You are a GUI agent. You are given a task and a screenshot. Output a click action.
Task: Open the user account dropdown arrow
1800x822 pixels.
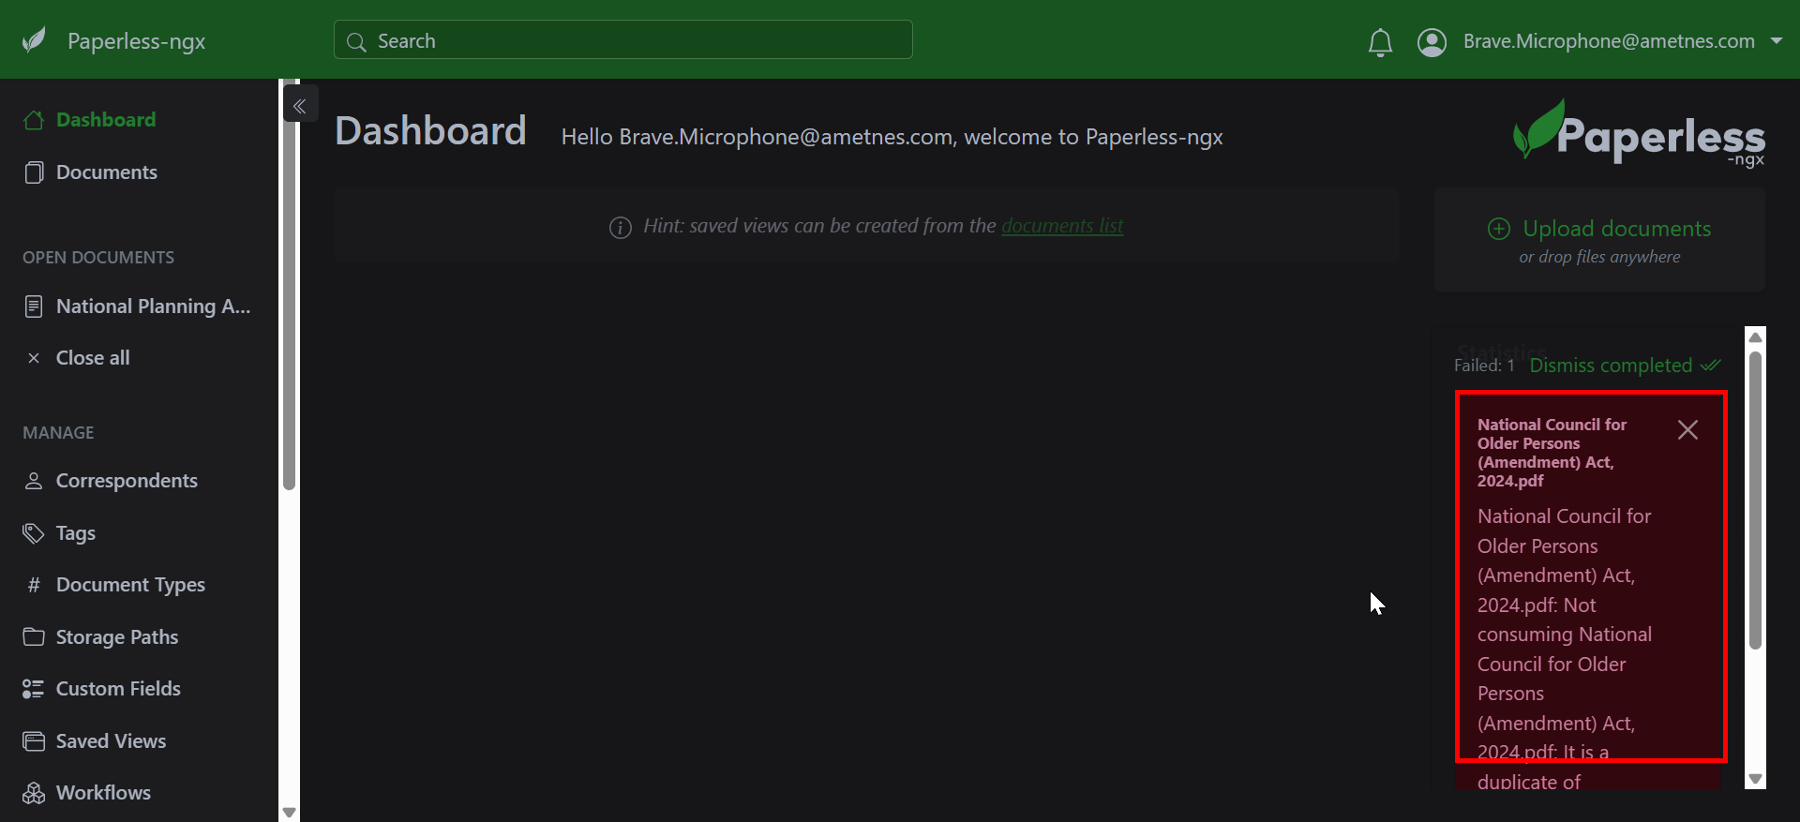[1776, 41]
